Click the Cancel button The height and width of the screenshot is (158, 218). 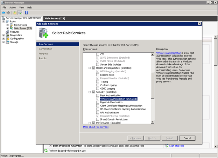[x=187, y=138]
